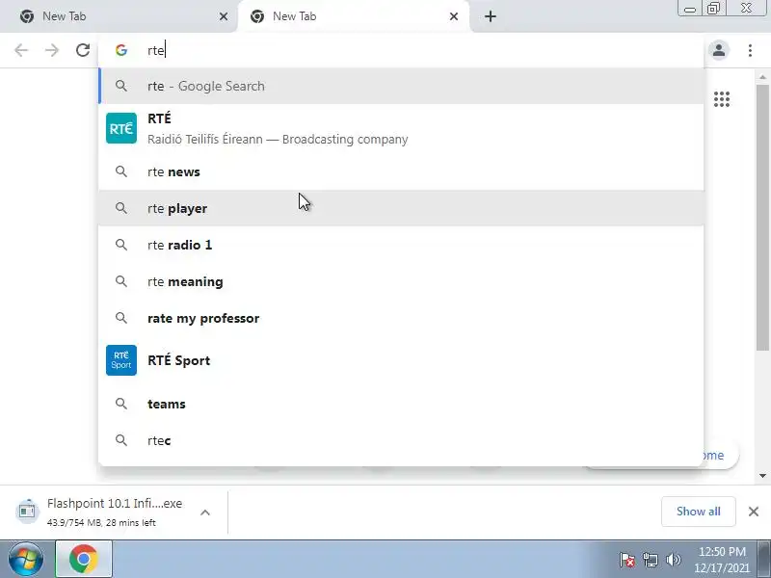Click the RTÉ teal logo thumbnail

[x=121, y=128]
